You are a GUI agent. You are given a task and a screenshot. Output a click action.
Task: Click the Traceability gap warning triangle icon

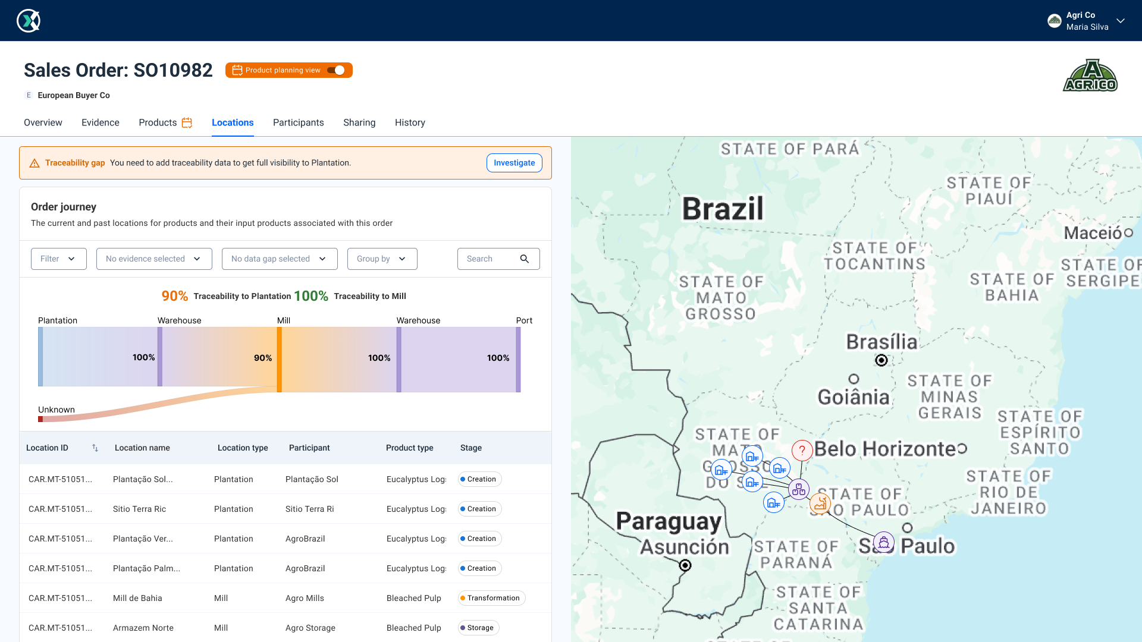pos(34,163)
